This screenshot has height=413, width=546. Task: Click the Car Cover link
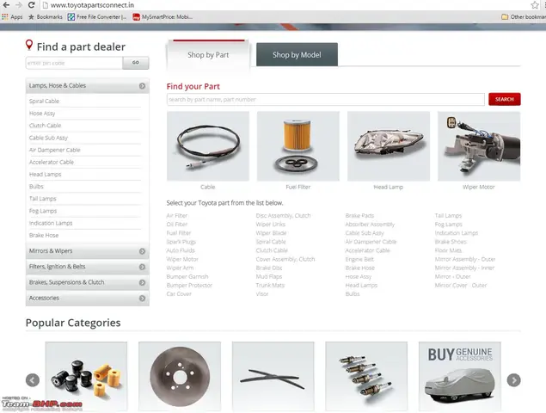click(179, 294)
